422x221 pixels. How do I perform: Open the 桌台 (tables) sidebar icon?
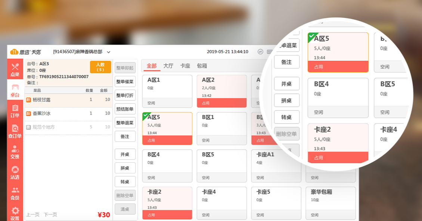(x=15, y=90)
